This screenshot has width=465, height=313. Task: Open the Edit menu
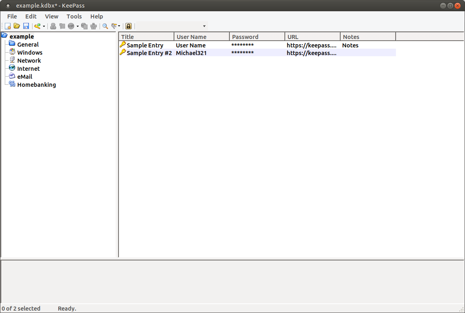tap(31, 16)
